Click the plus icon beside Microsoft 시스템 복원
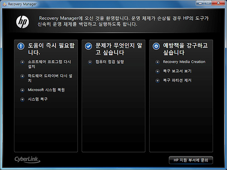 point(22,90)
